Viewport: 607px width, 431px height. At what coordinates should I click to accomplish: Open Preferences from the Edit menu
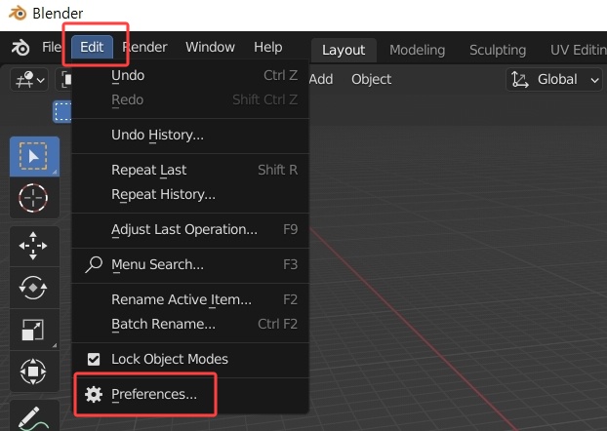[190, 394]
